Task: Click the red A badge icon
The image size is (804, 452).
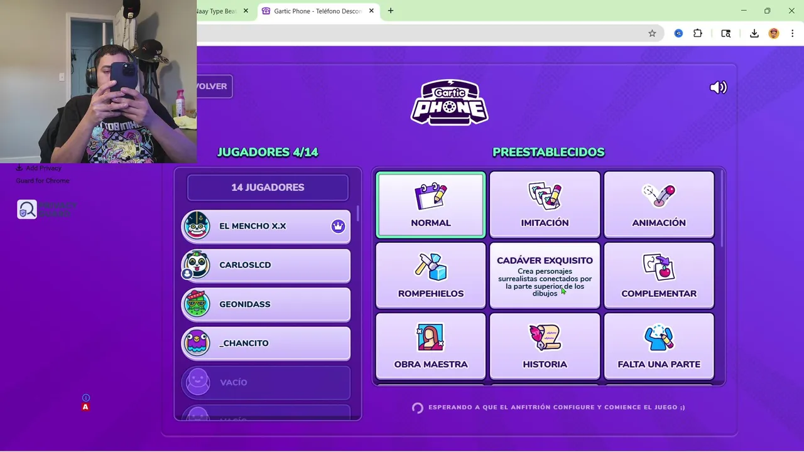Action: pos(85,407)
